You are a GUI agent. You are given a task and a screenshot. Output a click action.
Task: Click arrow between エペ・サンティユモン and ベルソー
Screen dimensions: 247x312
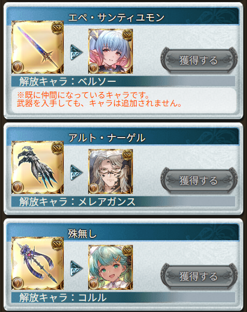click(x=76, y=53)
